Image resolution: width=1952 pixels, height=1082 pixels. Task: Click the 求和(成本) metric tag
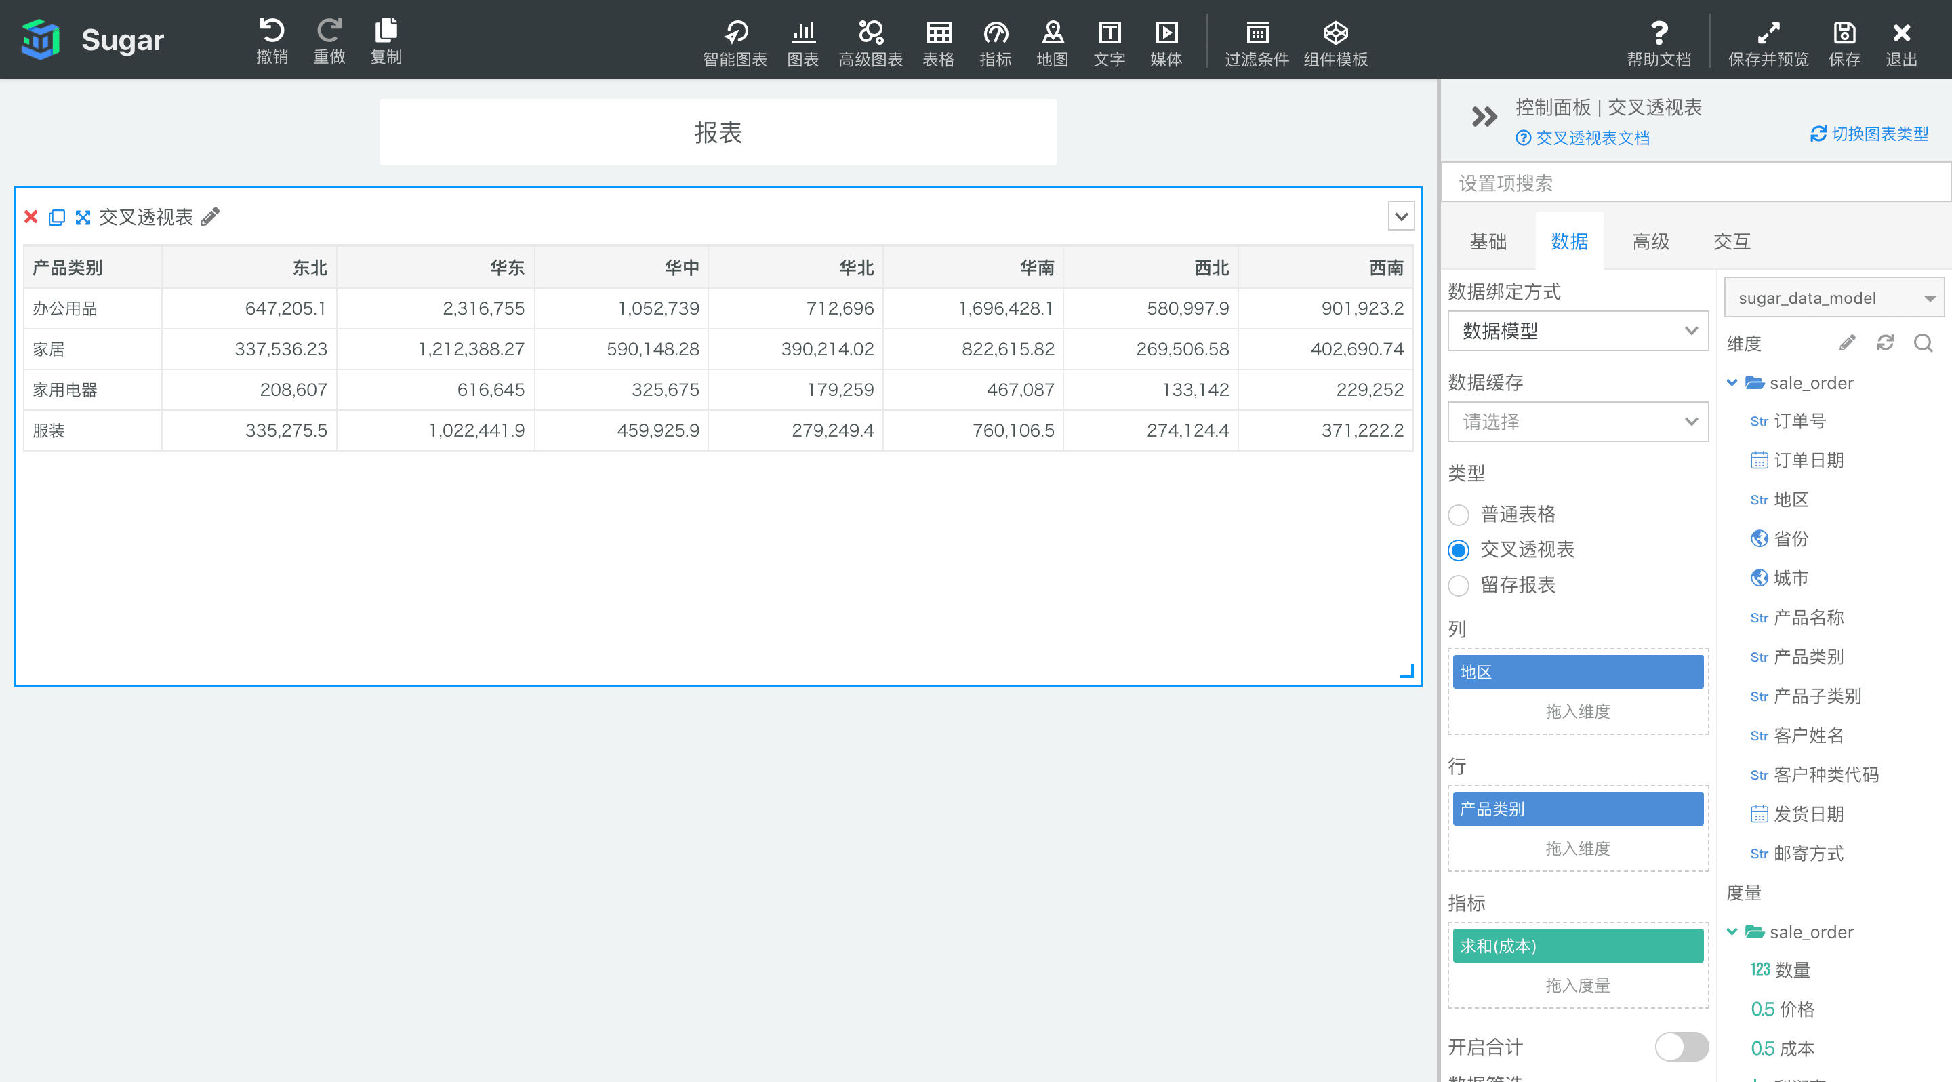coord(1577,946)
